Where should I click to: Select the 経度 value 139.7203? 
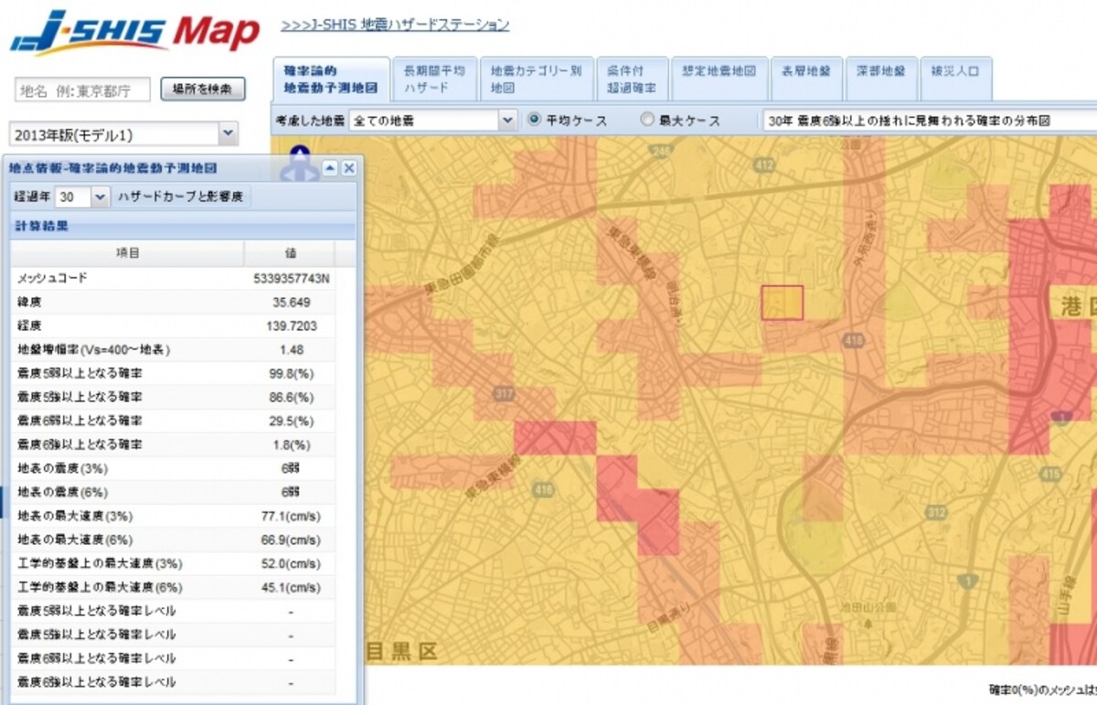coord(292,326)
